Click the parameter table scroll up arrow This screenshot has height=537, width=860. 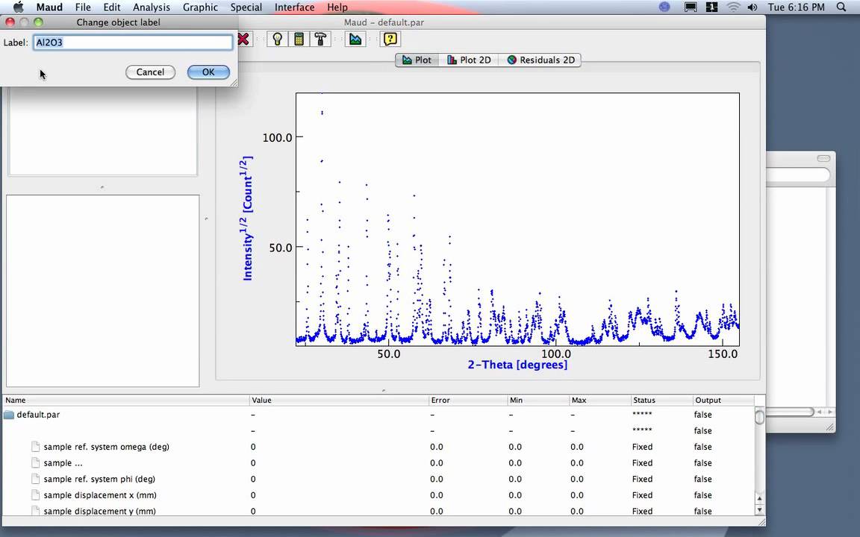click(x=760, y=498)
